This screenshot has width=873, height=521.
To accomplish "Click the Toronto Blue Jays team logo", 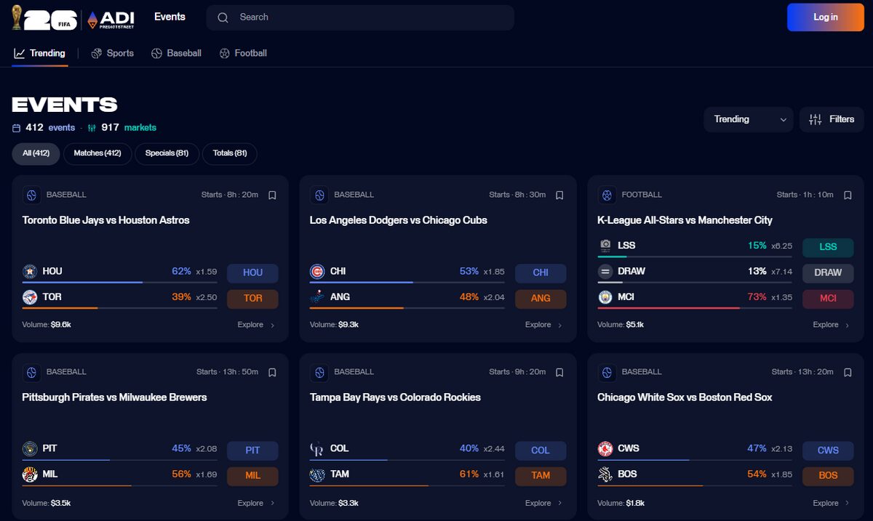I will click(x=30, y=297).
